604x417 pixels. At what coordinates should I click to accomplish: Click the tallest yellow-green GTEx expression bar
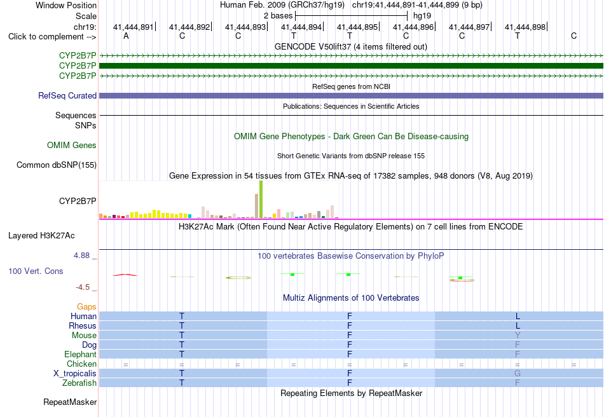click(x=261, y=200)
